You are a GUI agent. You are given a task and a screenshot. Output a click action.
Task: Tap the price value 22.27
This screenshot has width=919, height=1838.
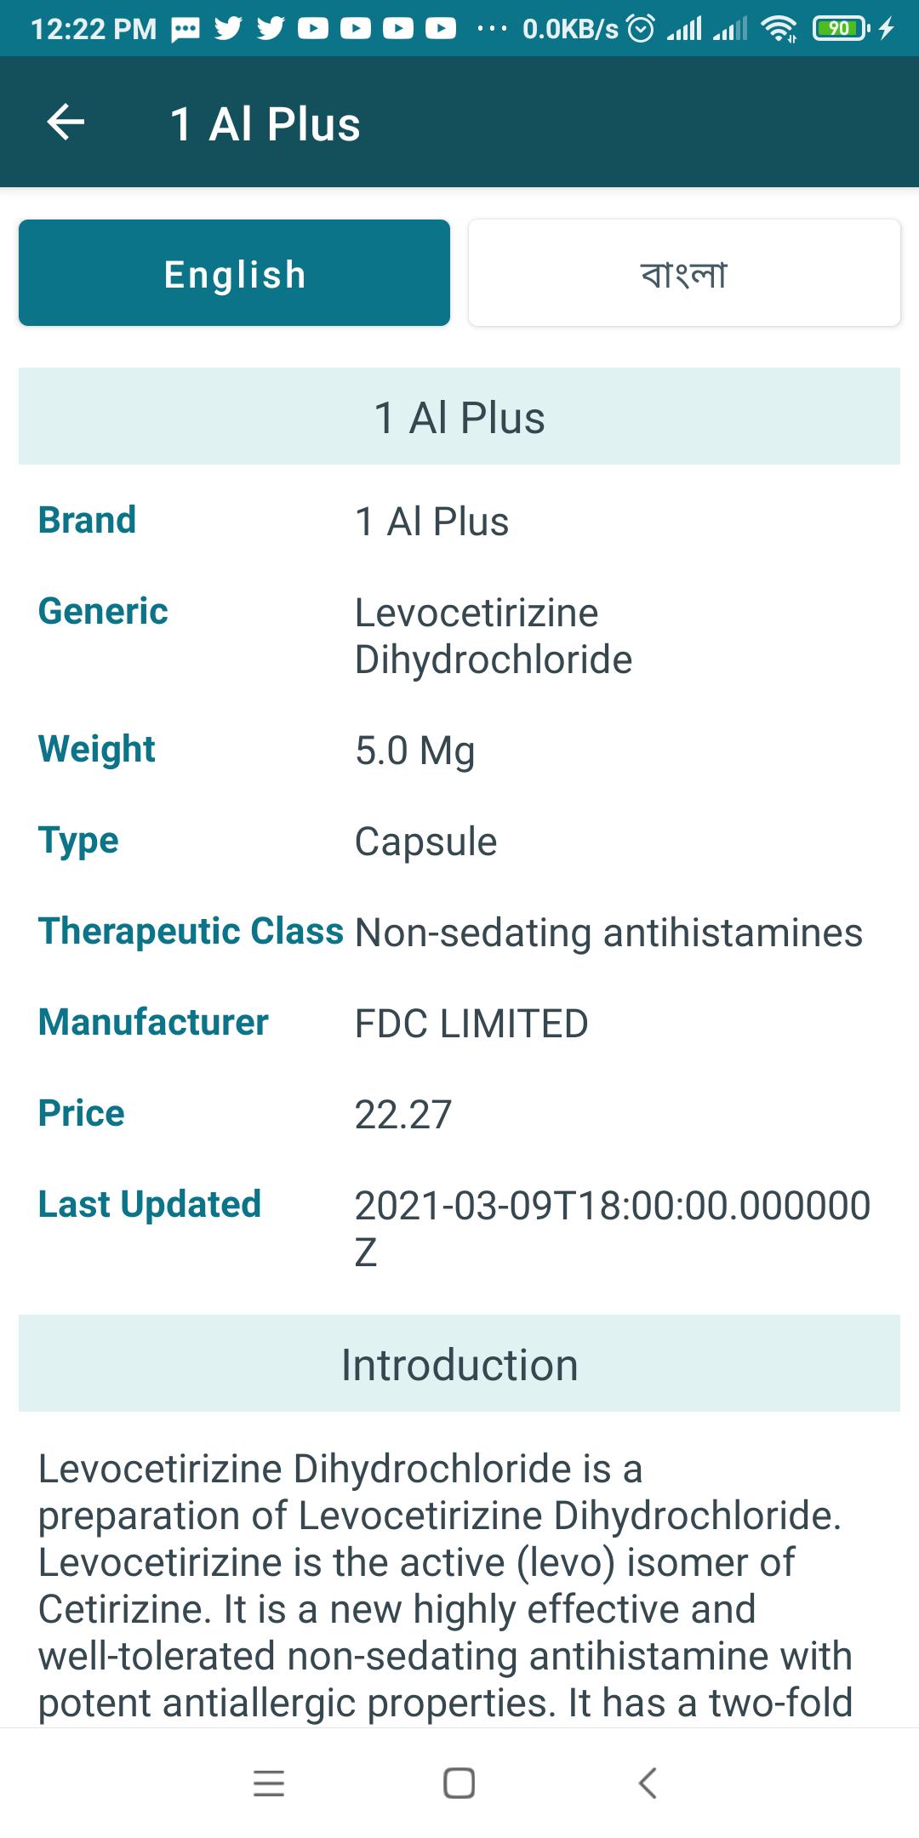tap(402, 1115)
